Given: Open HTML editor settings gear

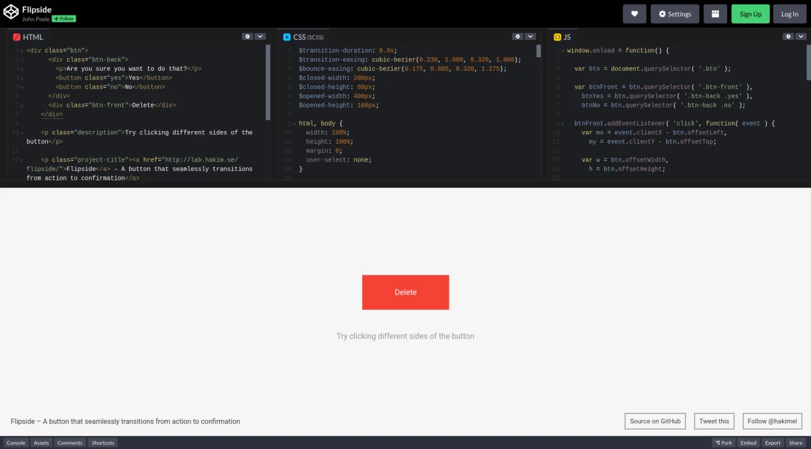Looking at the screenshot, I should [x=247, y=36].
